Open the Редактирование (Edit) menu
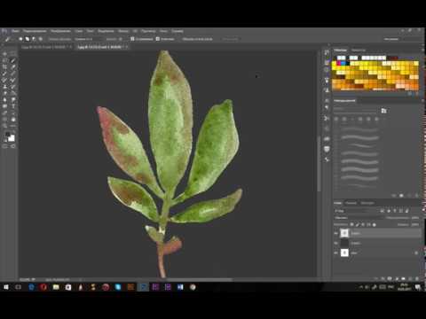The height and width of the screenshot is (319, 426). click(x=35, y=31)
